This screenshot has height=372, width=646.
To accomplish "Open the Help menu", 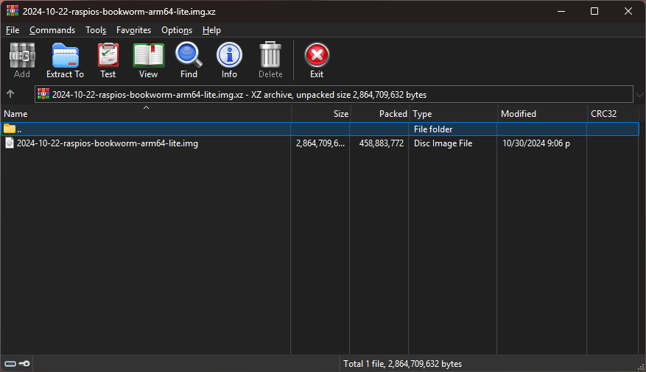I will click(211, 30).
